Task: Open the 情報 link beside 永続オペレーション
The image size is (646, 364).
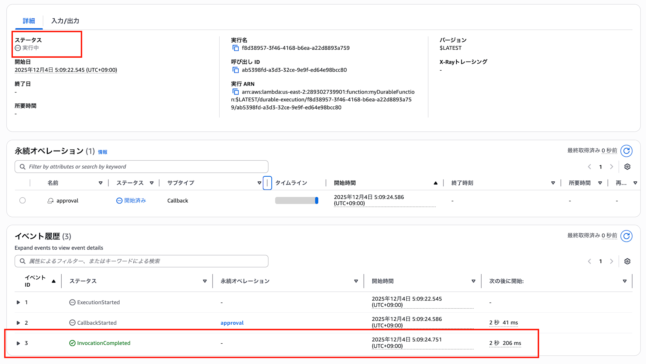Action: [x=102, y=152]
